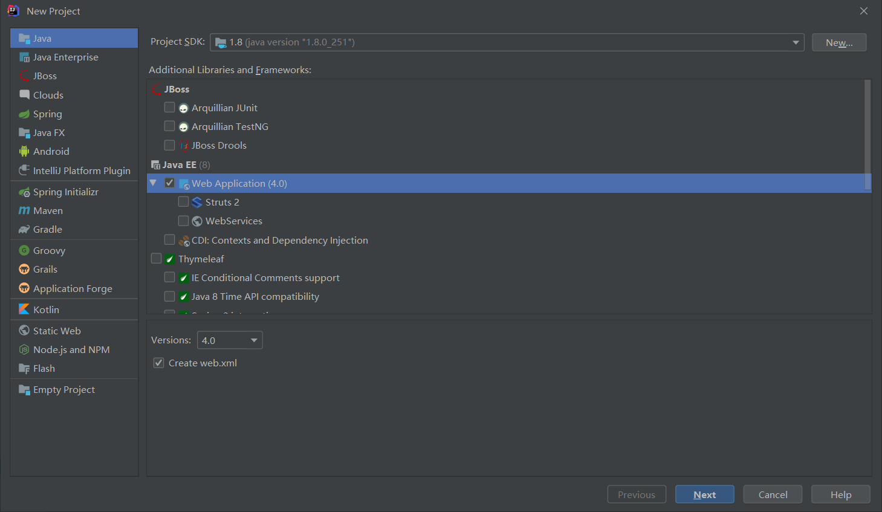Click the frameworks list vertical scrollbar
Viewport: 882px width, 512px height.
pos(867,134)
